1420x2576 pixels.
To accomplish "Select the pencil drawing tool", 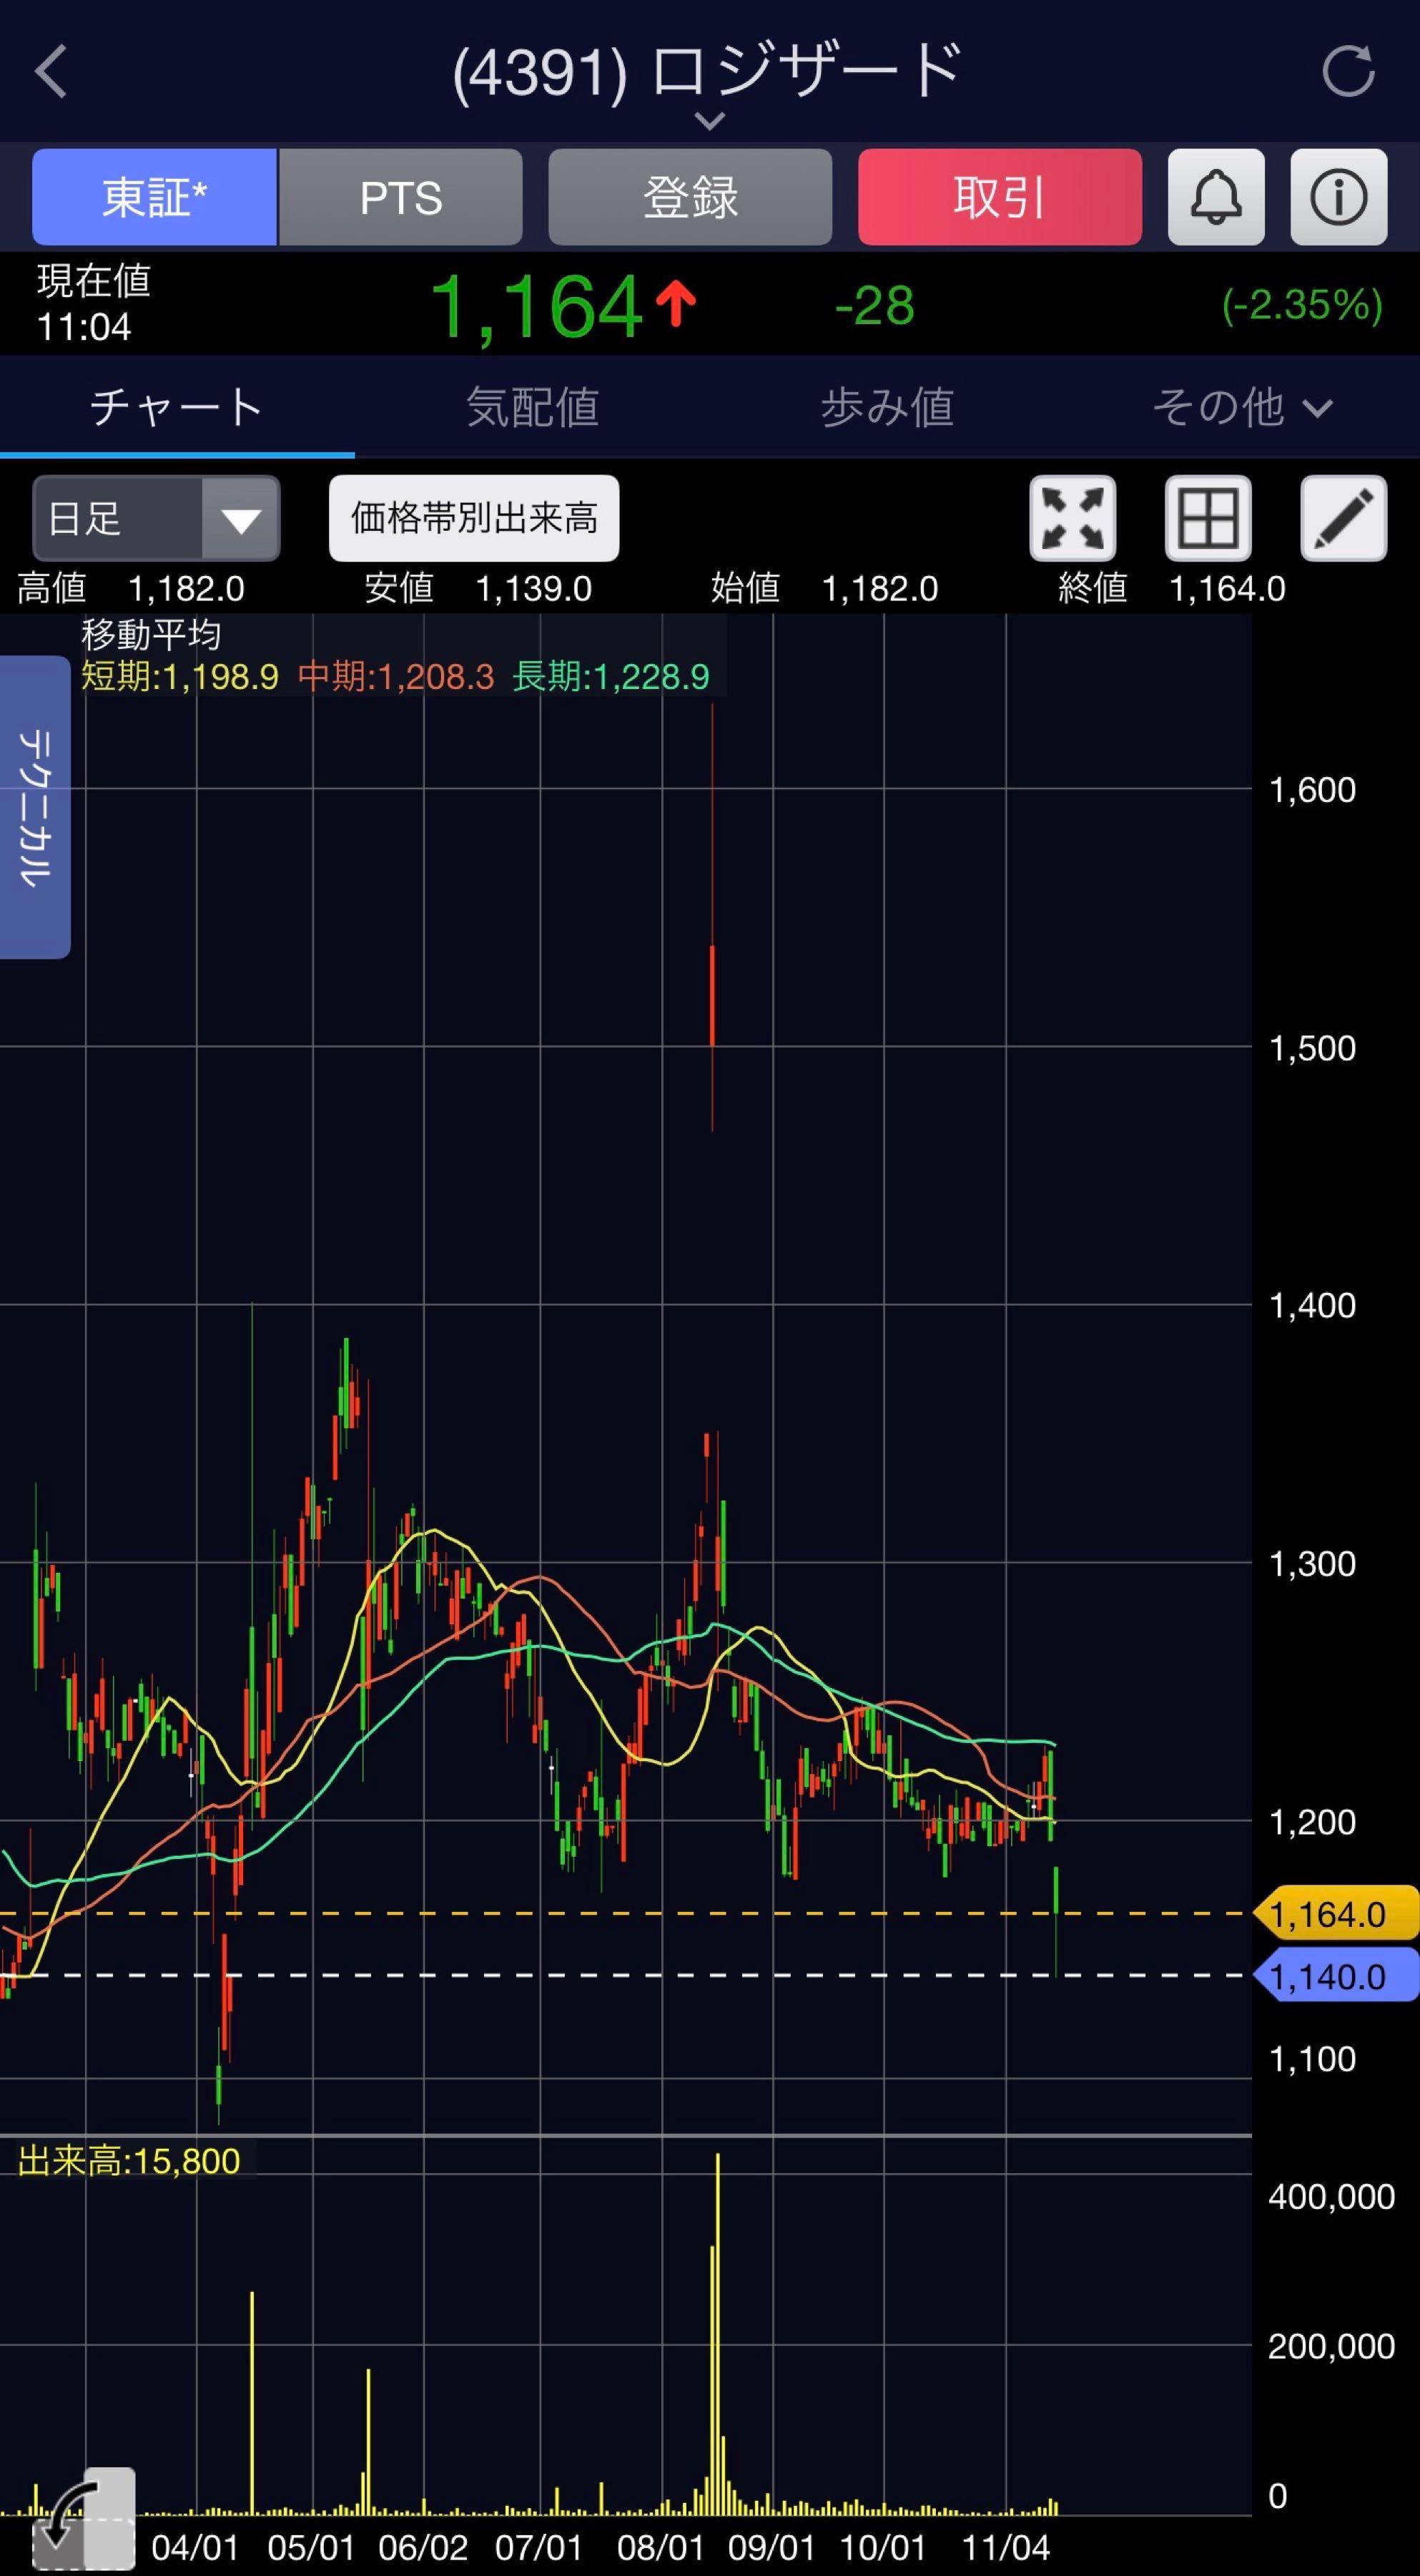I will 1343,518.
